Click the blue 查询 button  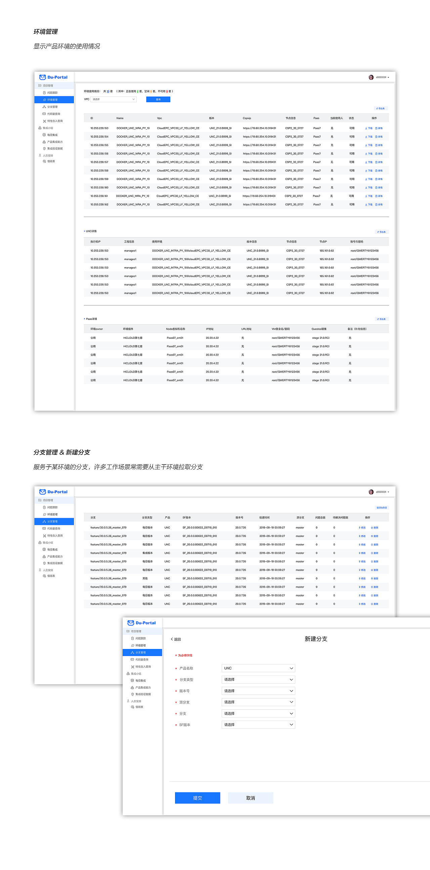pyautogui.click(x=158, y=99)
